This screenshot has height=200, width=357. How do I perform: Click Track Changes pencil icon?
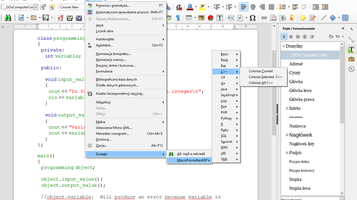[313, 18]
